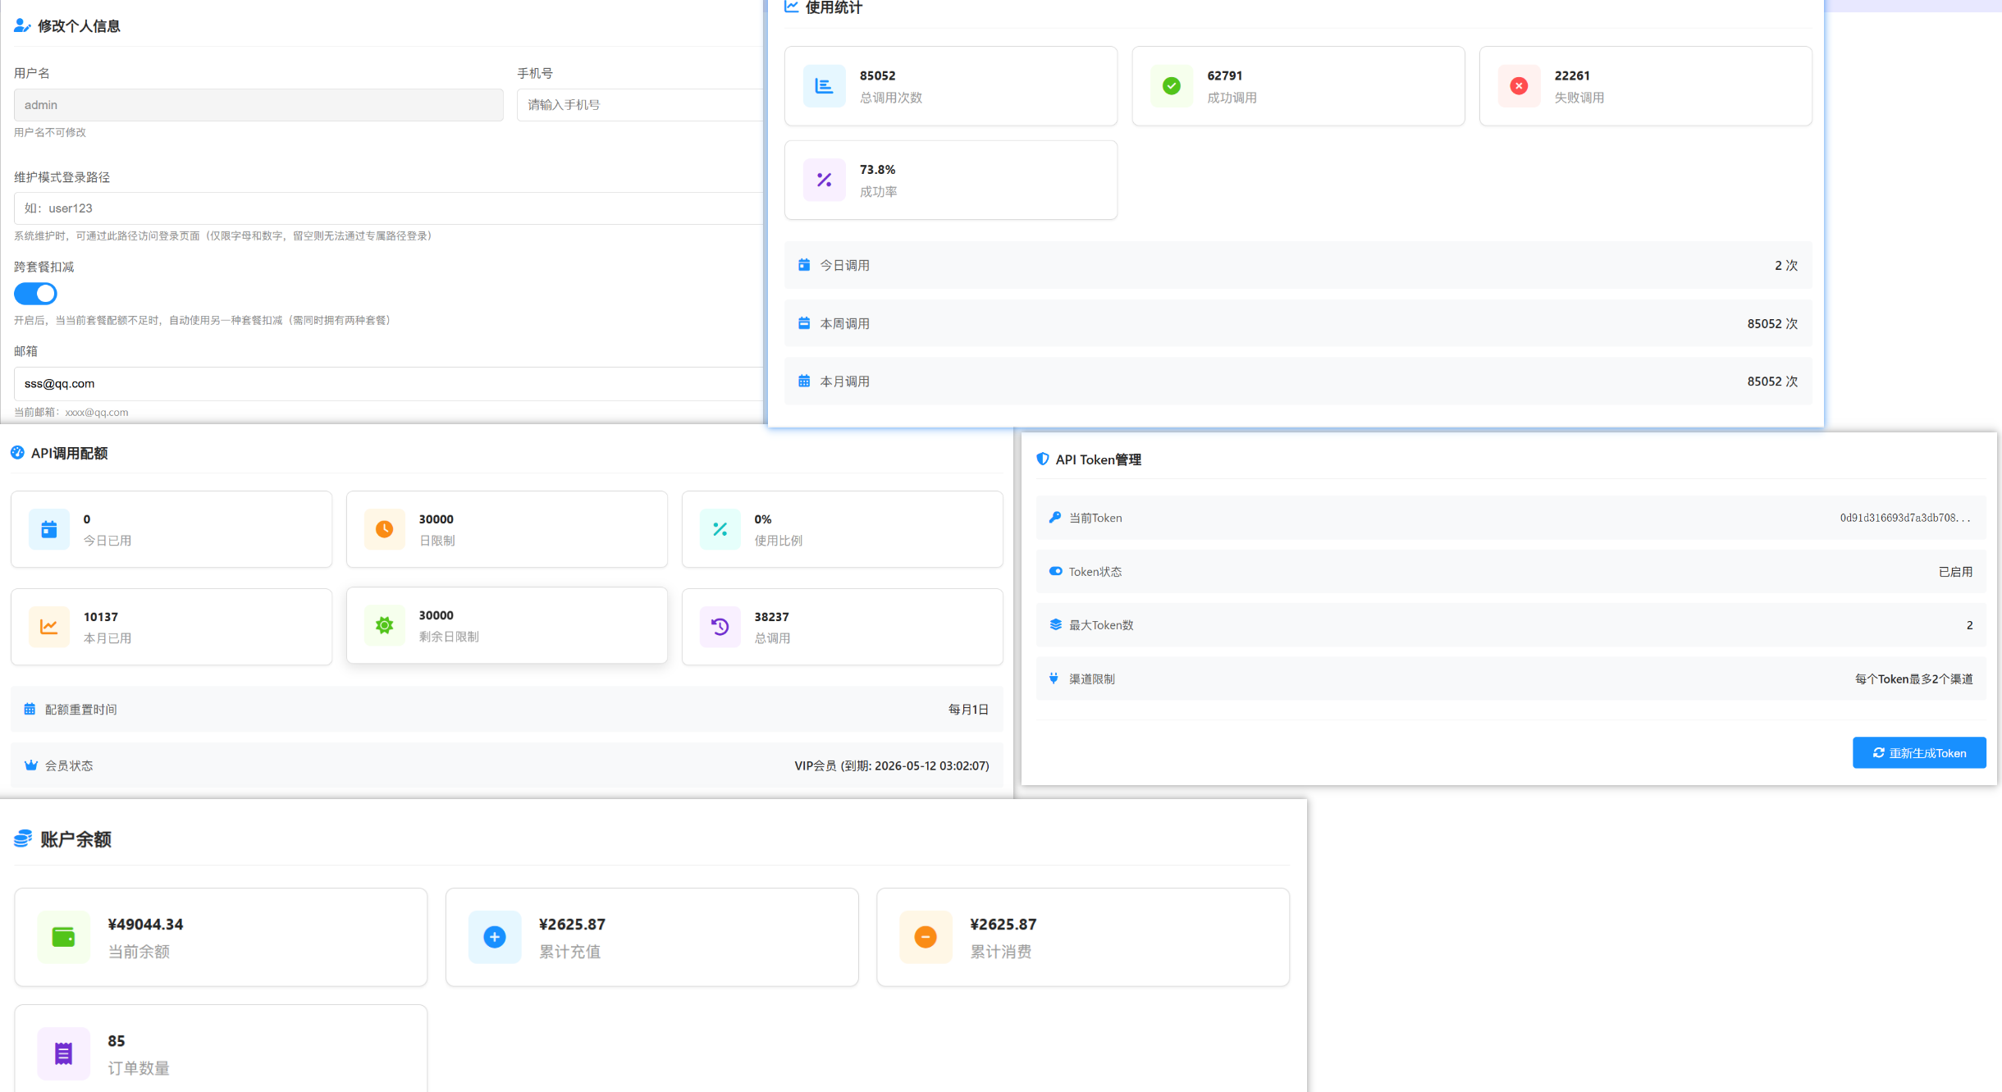The width and height of the screenshot is (2002, 1092).
Task: Click the user edit icon beside 修改个人信息
Action: tap(22, 25)
